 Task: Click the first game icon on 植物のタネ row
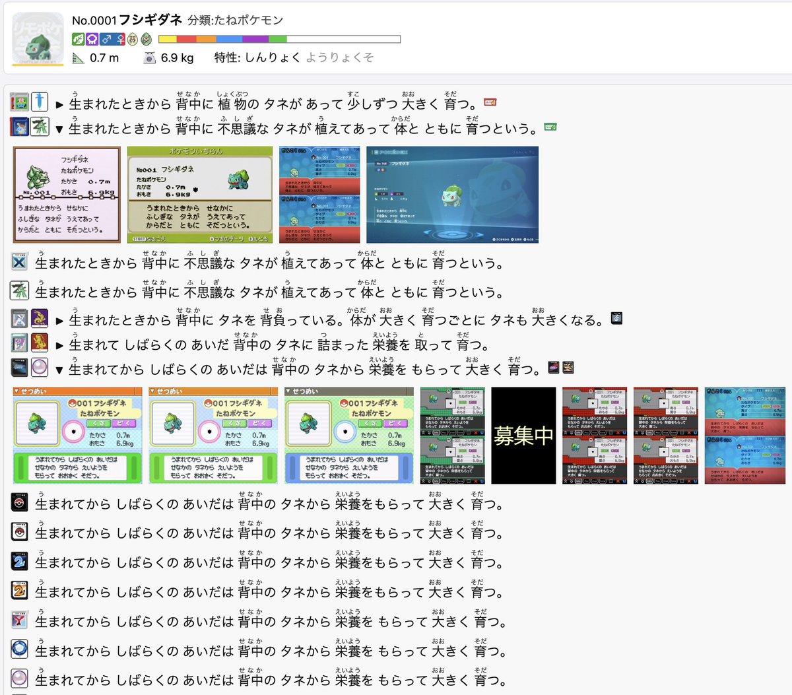20,102
